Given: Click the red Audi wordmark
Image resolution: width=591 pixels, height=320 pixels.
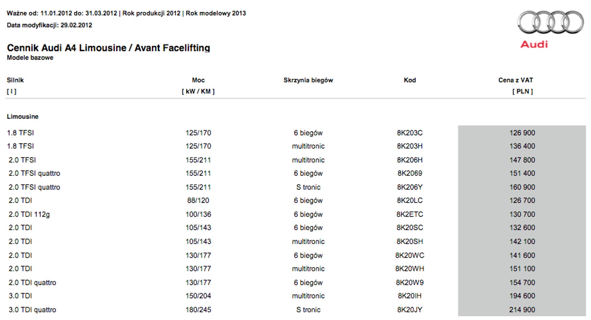Looking at the screenshot, I should point(534,44).
